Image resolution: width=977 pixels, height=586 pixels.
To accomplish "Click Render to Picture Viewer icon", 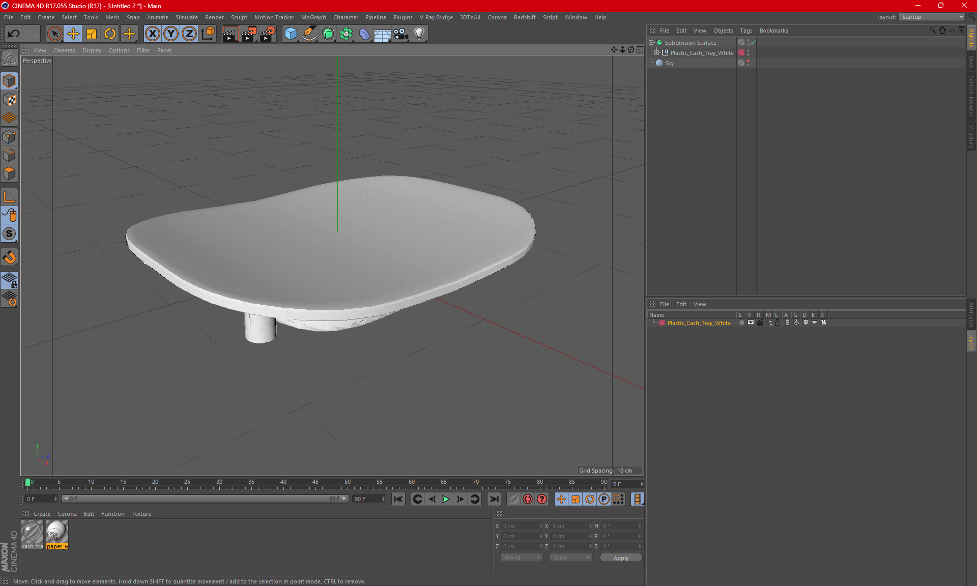I will pyautogui.click(x=249, y=34).
